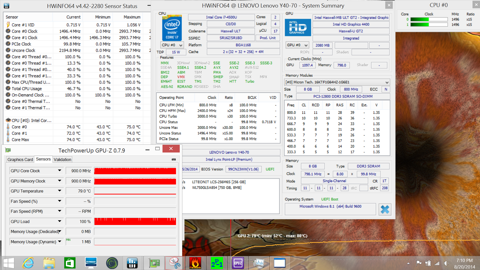This screenshot has width=480, height=270.
Task: Expand the Memory Modules Micron dropdown
Action: (337, 82)
